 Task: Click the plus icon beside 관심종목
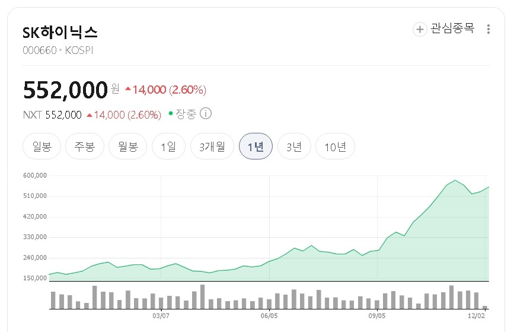[x=420, y=29]
